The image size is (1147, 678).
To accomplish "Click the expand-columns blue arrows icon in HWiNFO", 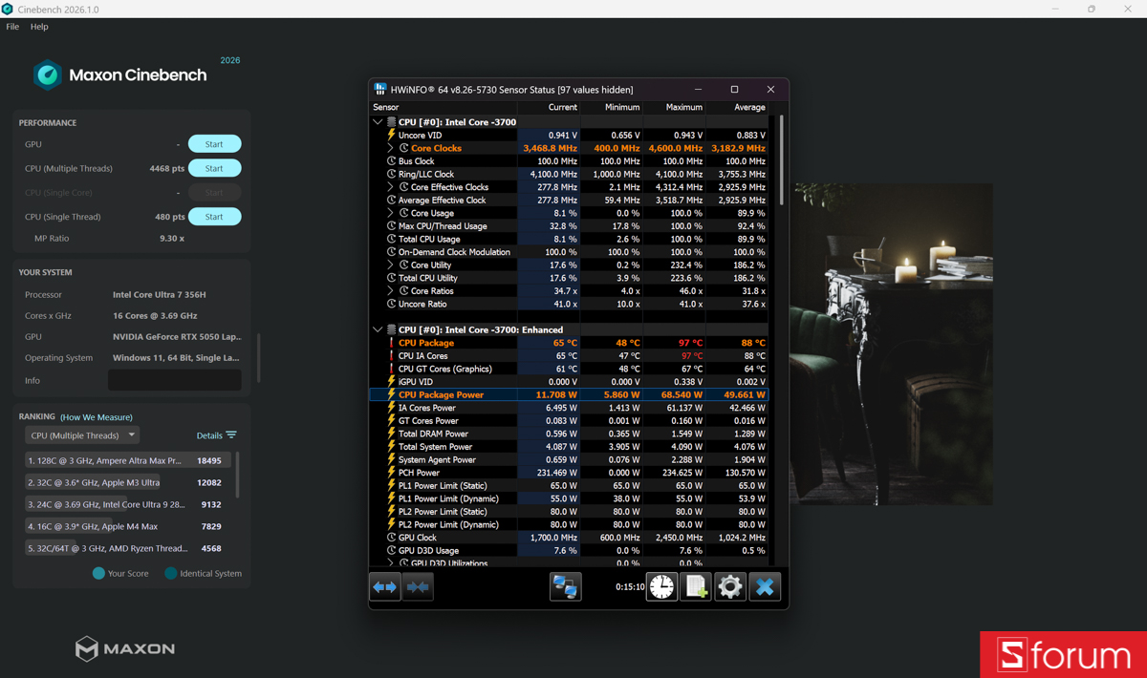I will point(385,587).
